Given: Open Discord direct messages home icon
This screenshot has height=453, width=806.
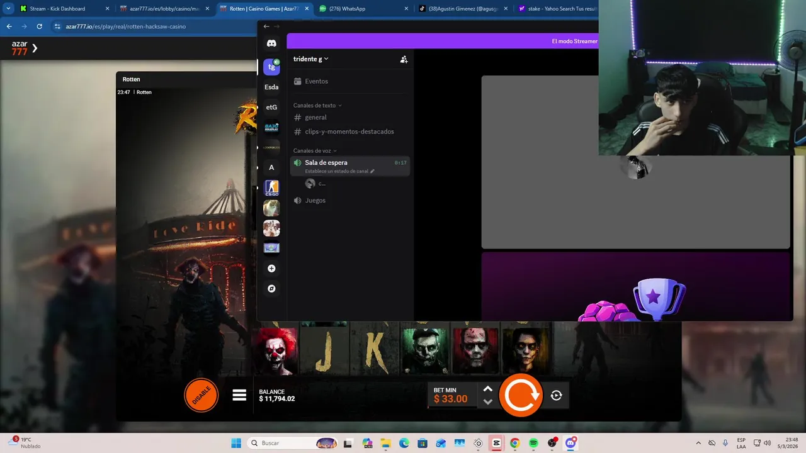Looking at the screenshot, I should [271, 43].
